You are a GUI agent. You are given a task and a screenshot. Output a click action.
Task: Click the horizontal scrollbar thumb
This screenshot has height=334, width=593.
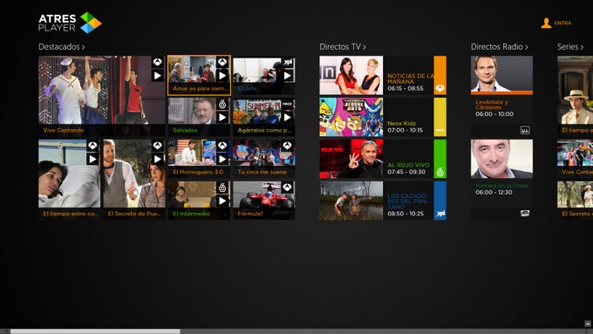(95, 331)
